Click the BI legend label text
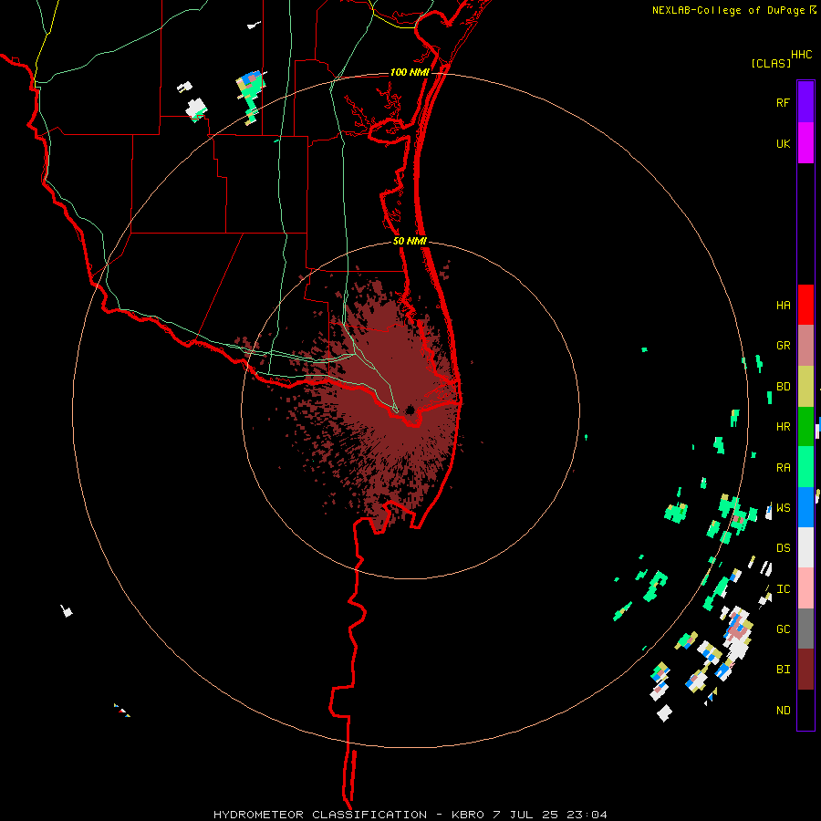Image resolution: width=821 pixels, height=821 pixels. point(784,670)
